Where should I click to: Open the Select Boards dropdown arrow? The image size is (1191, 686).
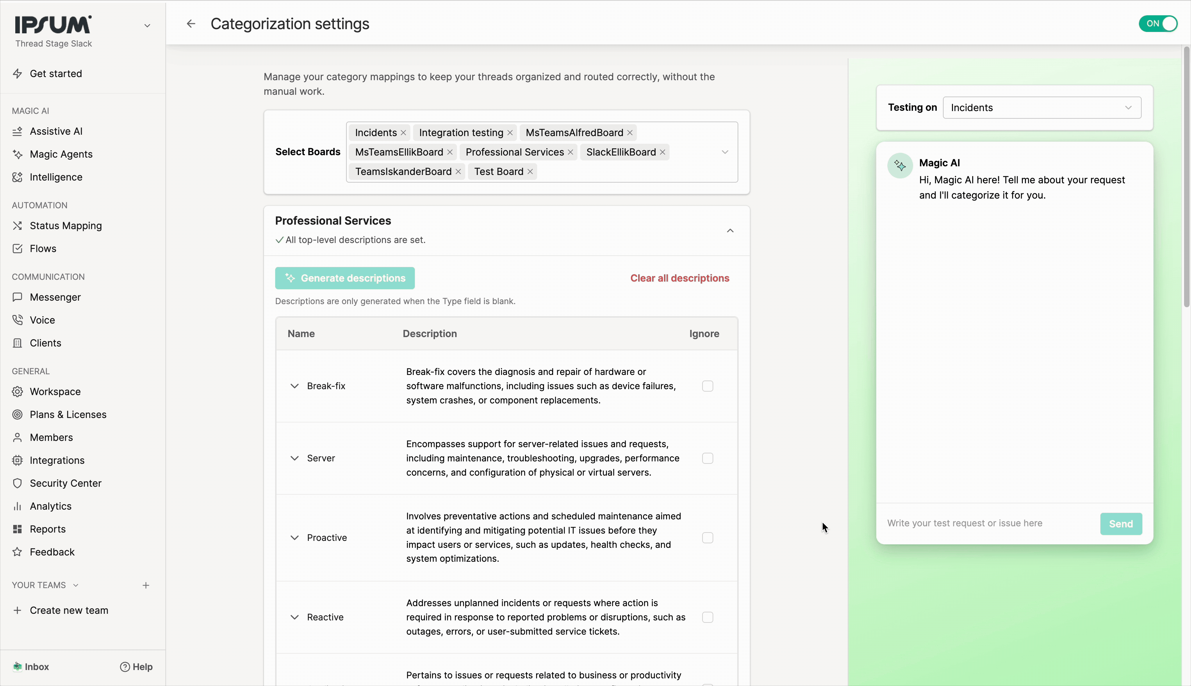tap(725, 152)
